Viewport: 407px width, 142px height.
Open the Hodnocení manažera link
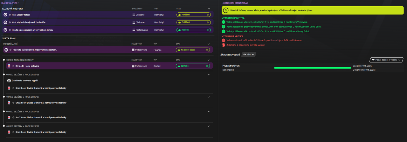coord(235,3)
